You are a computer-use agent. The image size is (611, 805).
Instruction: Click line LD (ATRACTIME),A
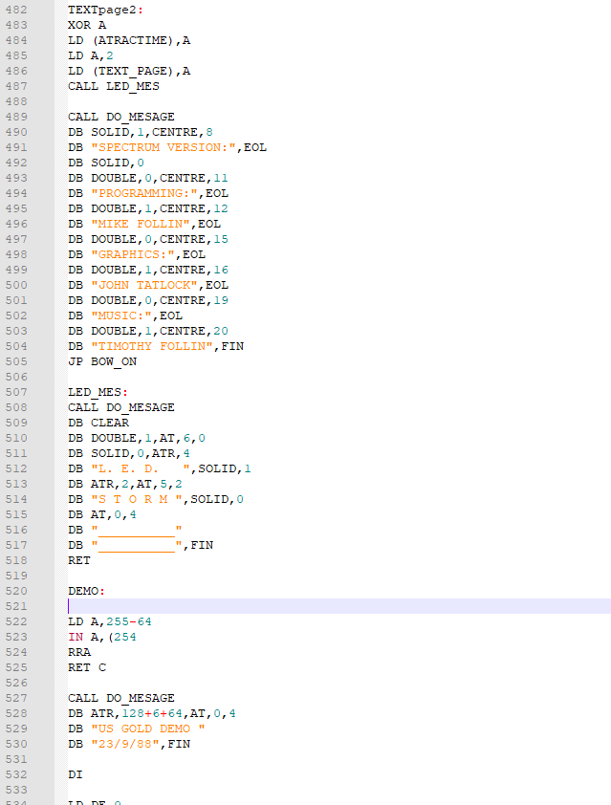(x=129, y=40)
